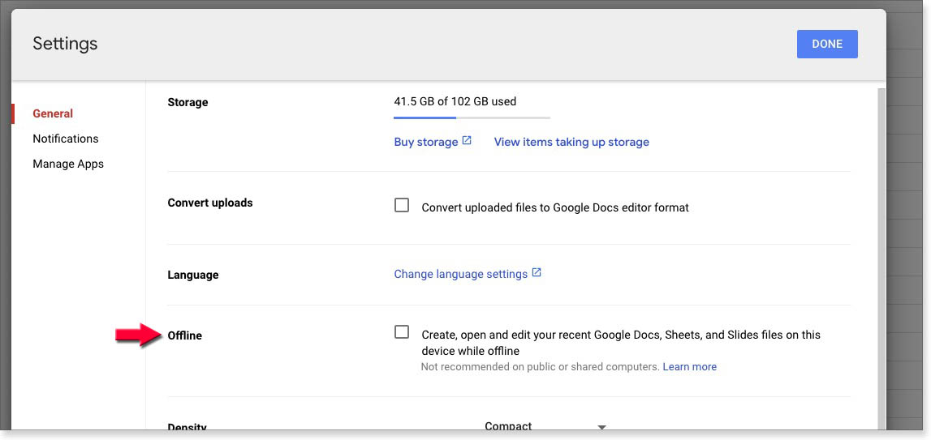Switch to the Manage Apps tab
The image size is (931, 440).
[68, 164]
